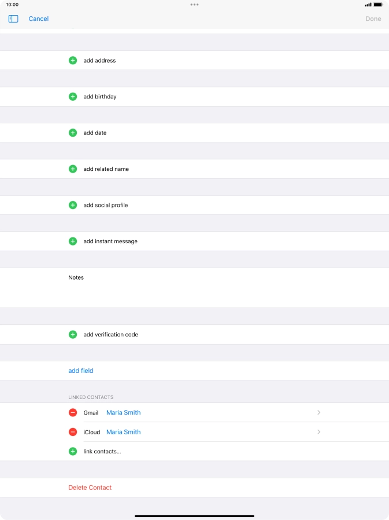Tap green plus for add verification code
This screenshot has width=389, height=520.
tap(73, 335)
